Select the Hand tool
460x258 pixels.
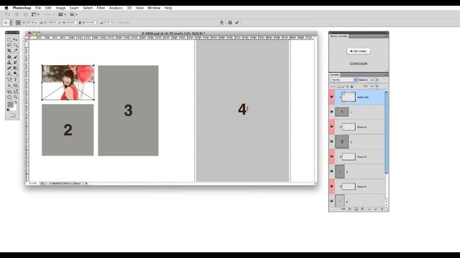[x=9, y=97]
